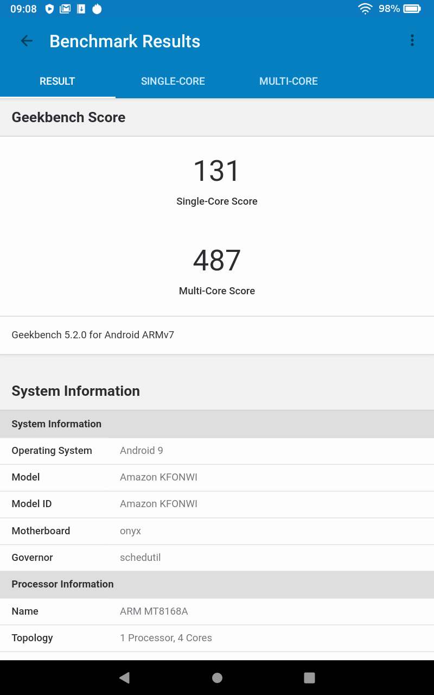Select the Android 9 value
This screenshot has height=695, width=434.
pos(142,451)
